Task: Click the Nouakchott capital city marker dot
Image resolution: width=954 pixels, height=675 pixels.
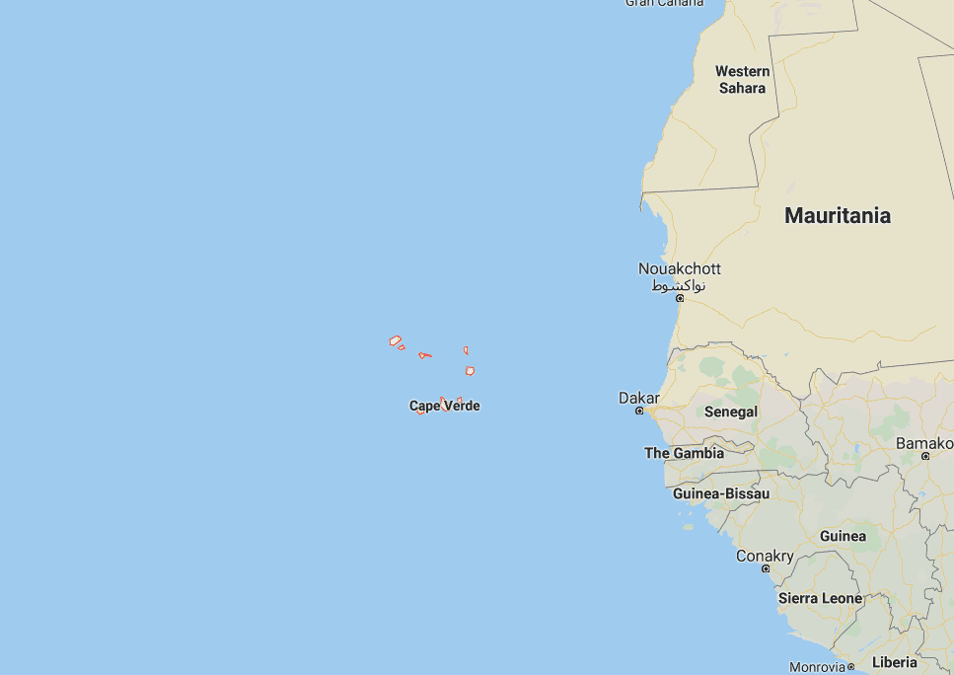Action: pyautogui.click(x=680, y=298)
